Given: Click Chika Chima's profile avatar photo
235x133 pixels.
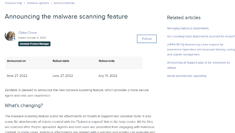Looking at the screenshot, I should [10, 36].
